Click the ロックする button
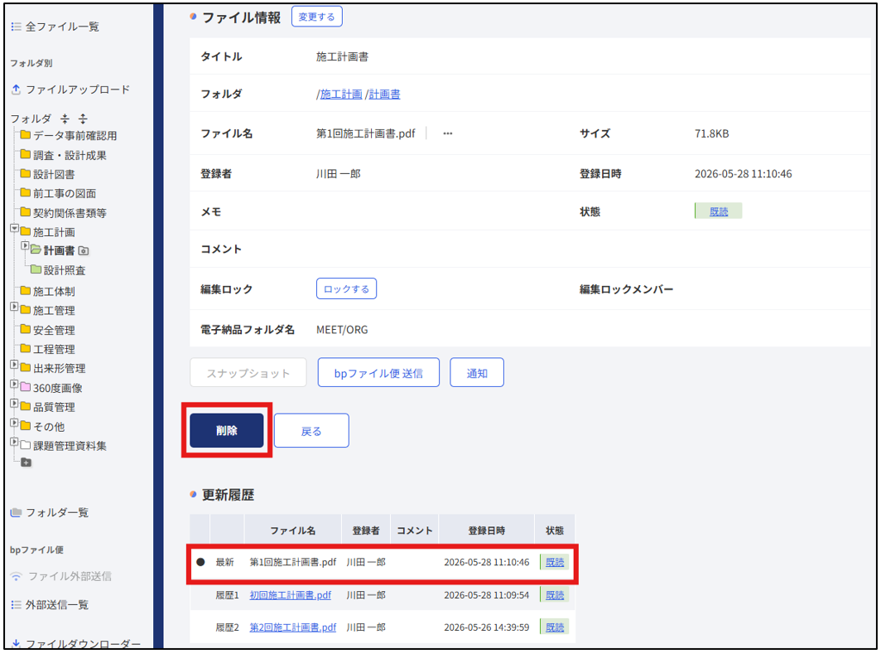Viewport: 881px width, 654px height. [x=346, y=289]
